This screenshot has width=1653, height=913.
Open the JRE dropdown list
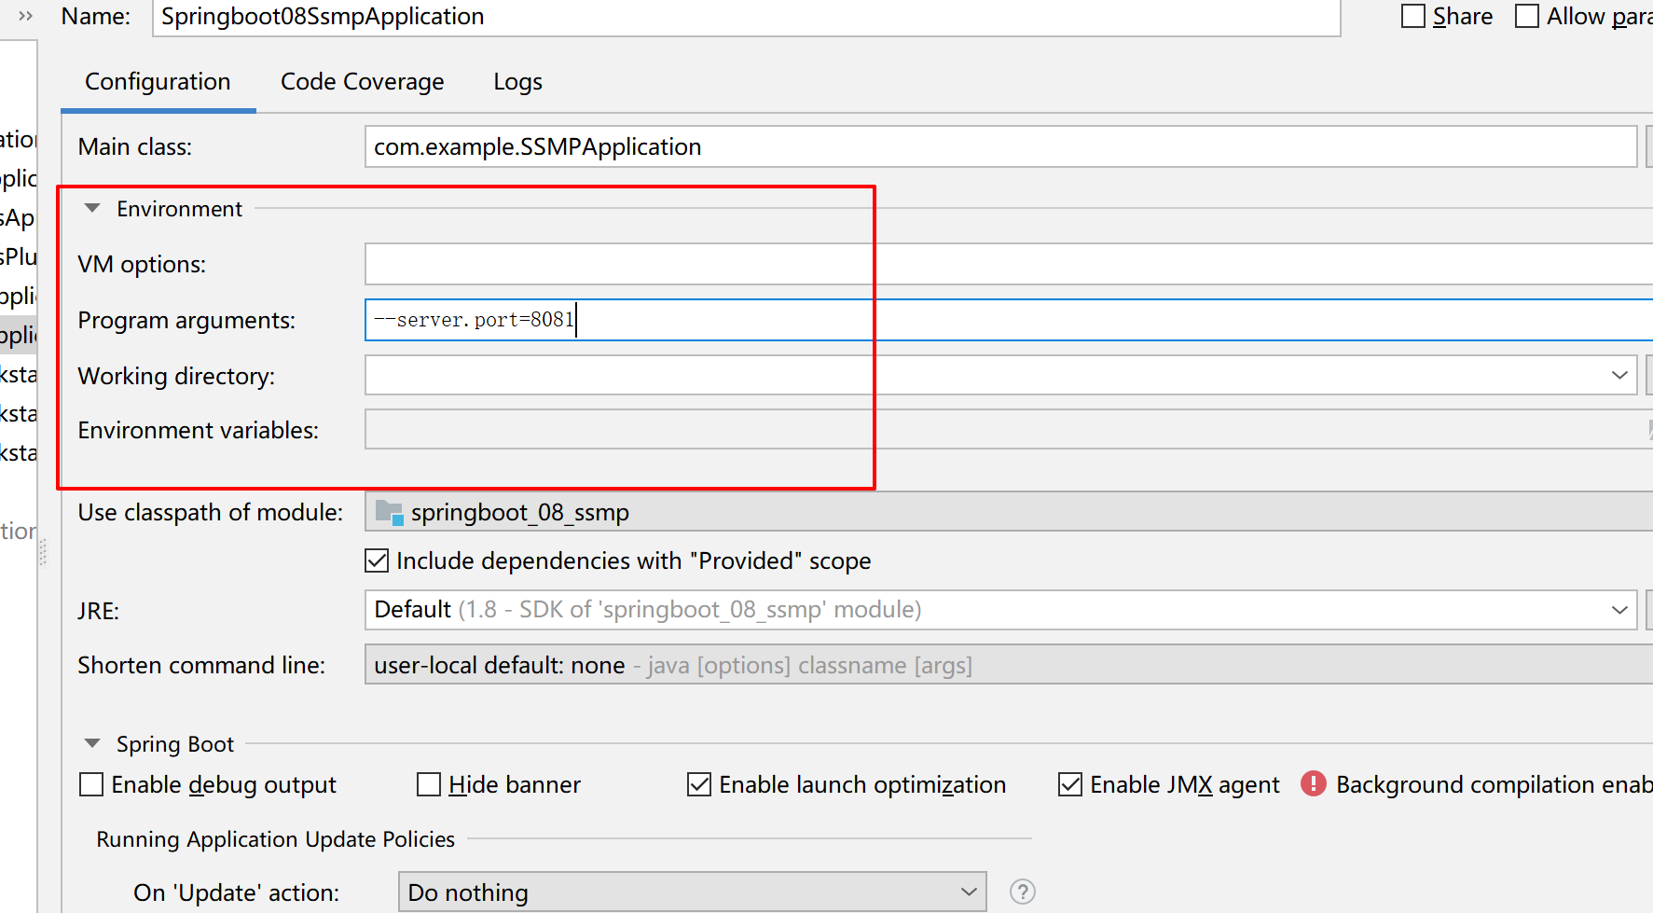1000,610
